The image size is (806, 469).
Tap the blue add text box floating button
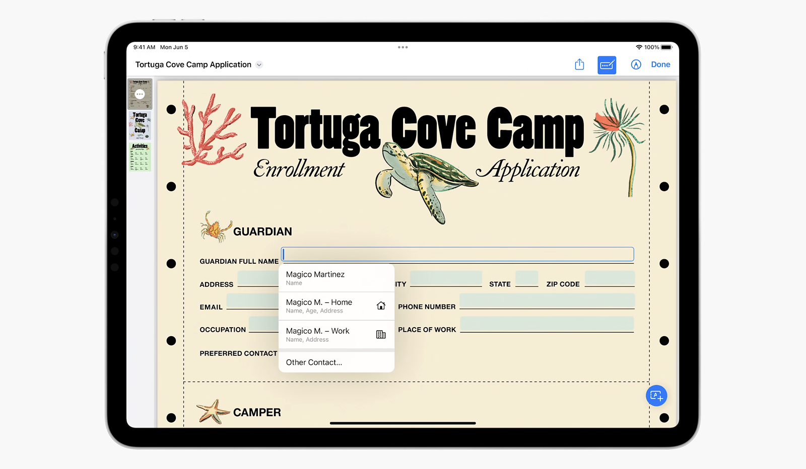click(x=656, y=396)
